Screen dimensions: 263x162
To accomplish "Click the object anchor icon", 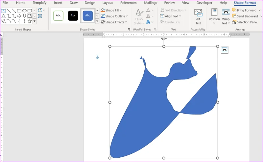I will (97, 57).
